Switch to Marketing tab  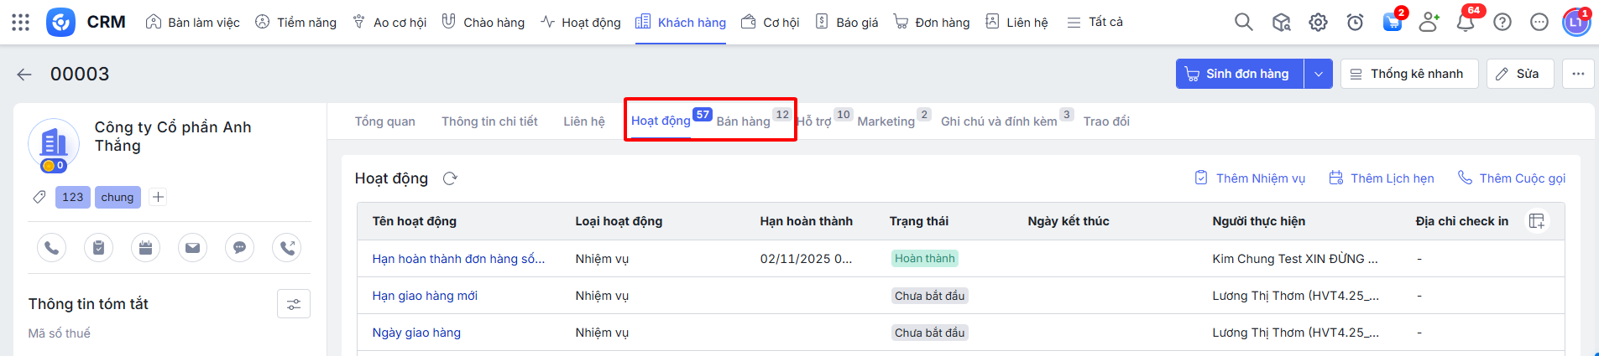point(886,121)
